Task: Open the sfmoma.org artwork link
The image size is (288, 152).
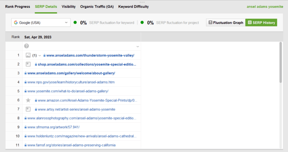Action: (53, 127)
